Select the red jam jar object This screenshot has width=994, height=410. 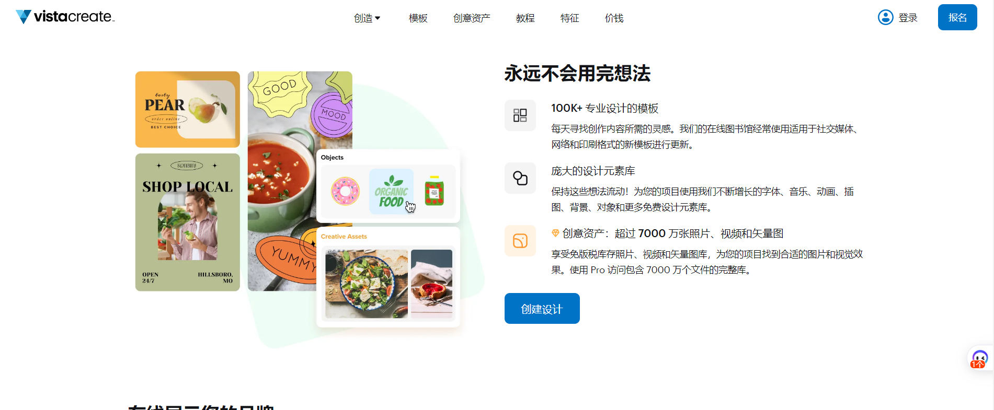coord(434,191)
